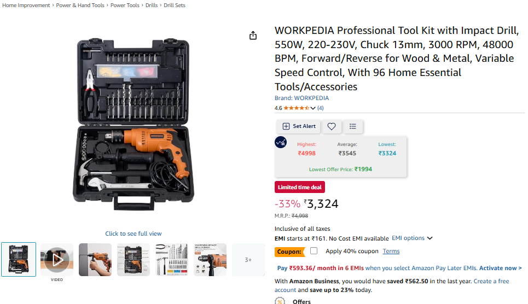Select the drill-in-hand usage thumbnail
The image size is (528, 304).
coord(95,260)
